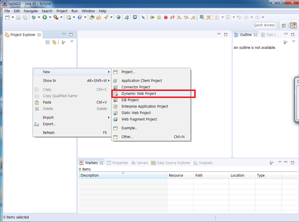Open the Back navigation history dropdown
Screen dimensions: 299x222
[252, 17]
